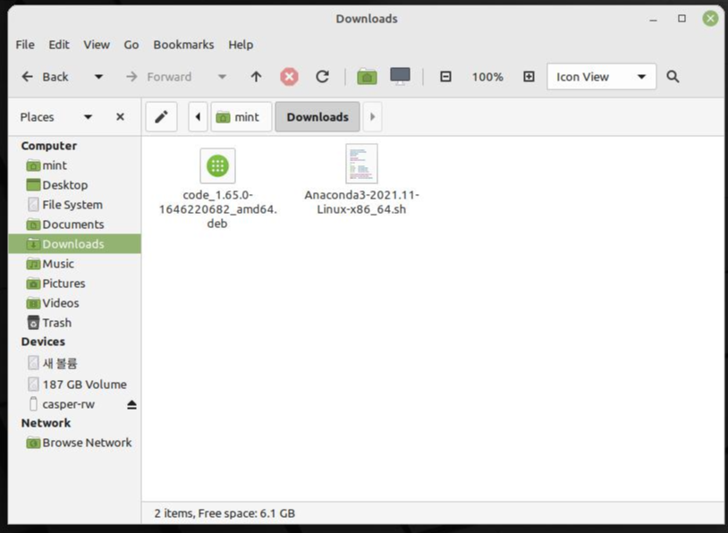The image size is (728, 533).
Task: Eject the casper-rw device
Action: tap(131, 405)
